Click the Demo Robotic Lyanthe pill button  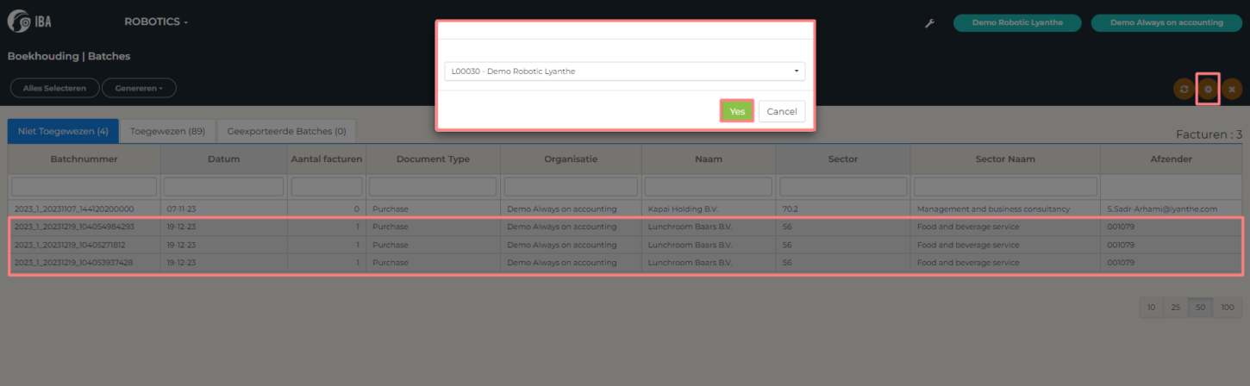tap(1016, 23)
